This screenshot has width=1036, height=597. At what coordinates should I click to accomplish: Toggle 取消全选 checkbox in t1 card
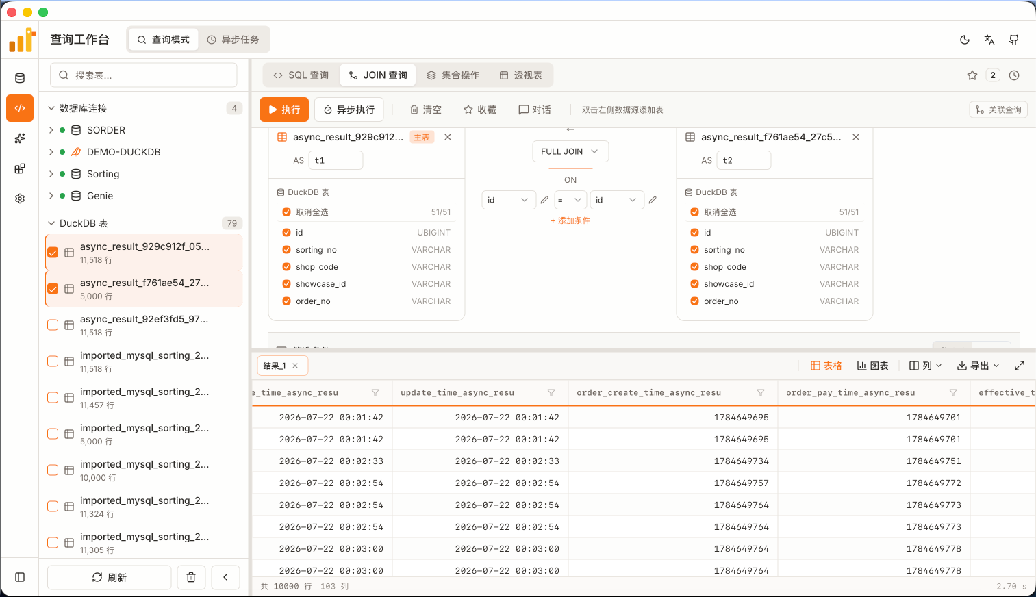tap(287, 212)
